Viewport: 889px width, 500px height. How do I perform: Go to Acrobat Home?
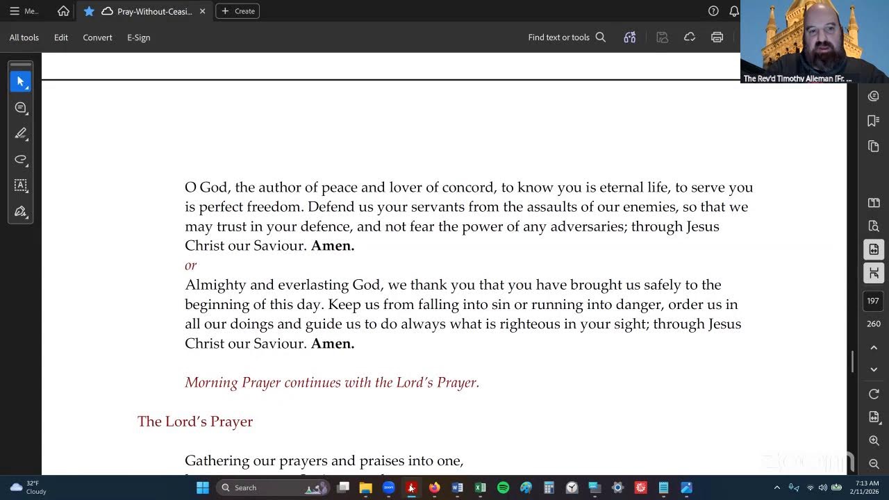pos(63,11)
